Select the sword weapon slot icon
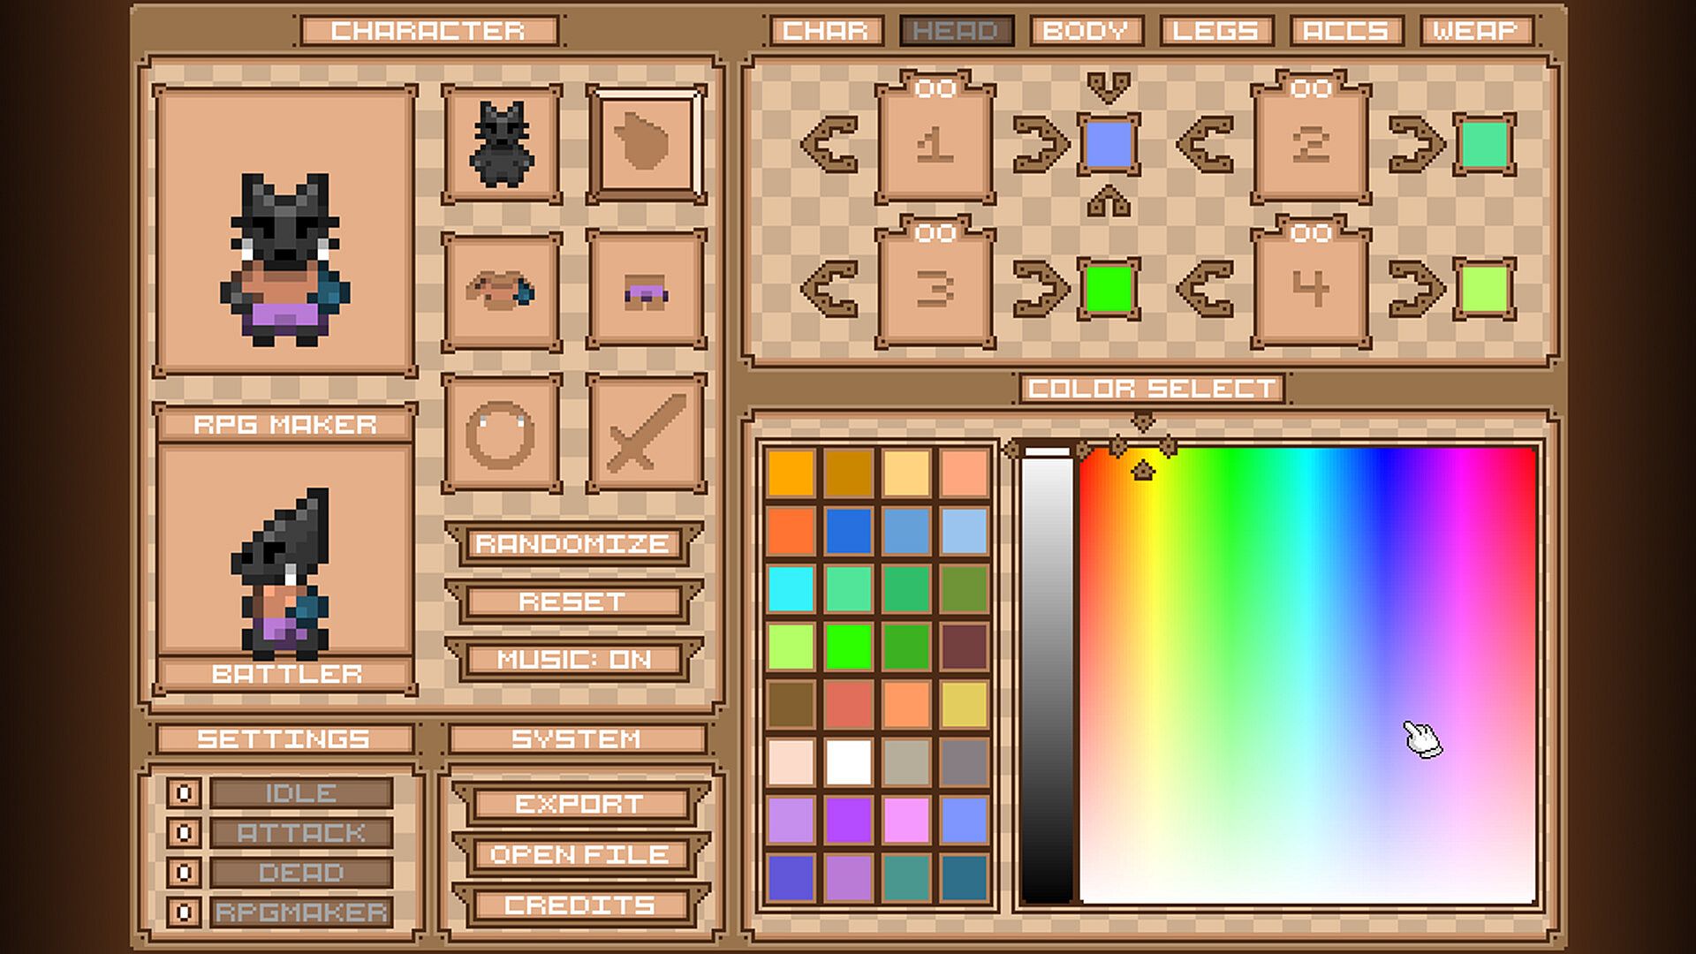This screenshot has height=954, width=1696. [646, 433]
